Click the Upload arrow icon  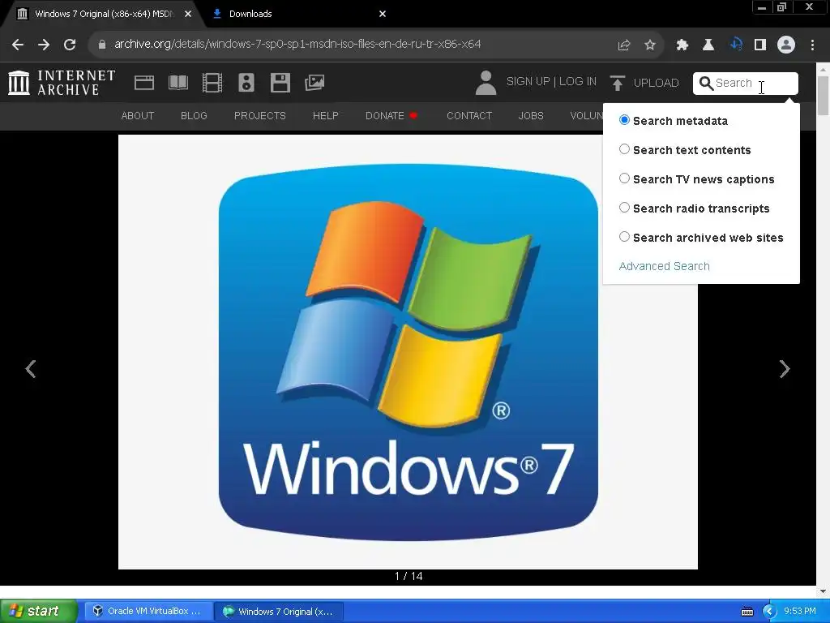[x=617, y=83]
